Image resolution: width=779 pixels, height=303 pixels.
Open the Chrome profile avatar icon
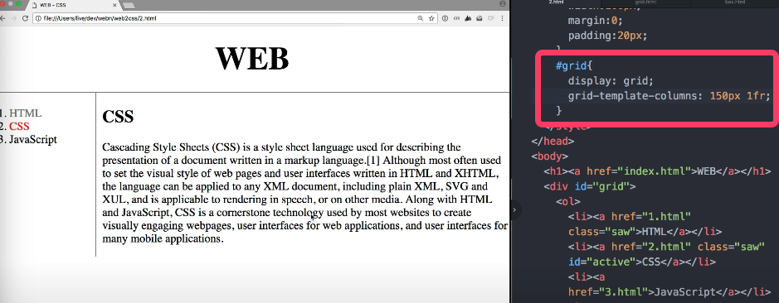tap(503, 4)
